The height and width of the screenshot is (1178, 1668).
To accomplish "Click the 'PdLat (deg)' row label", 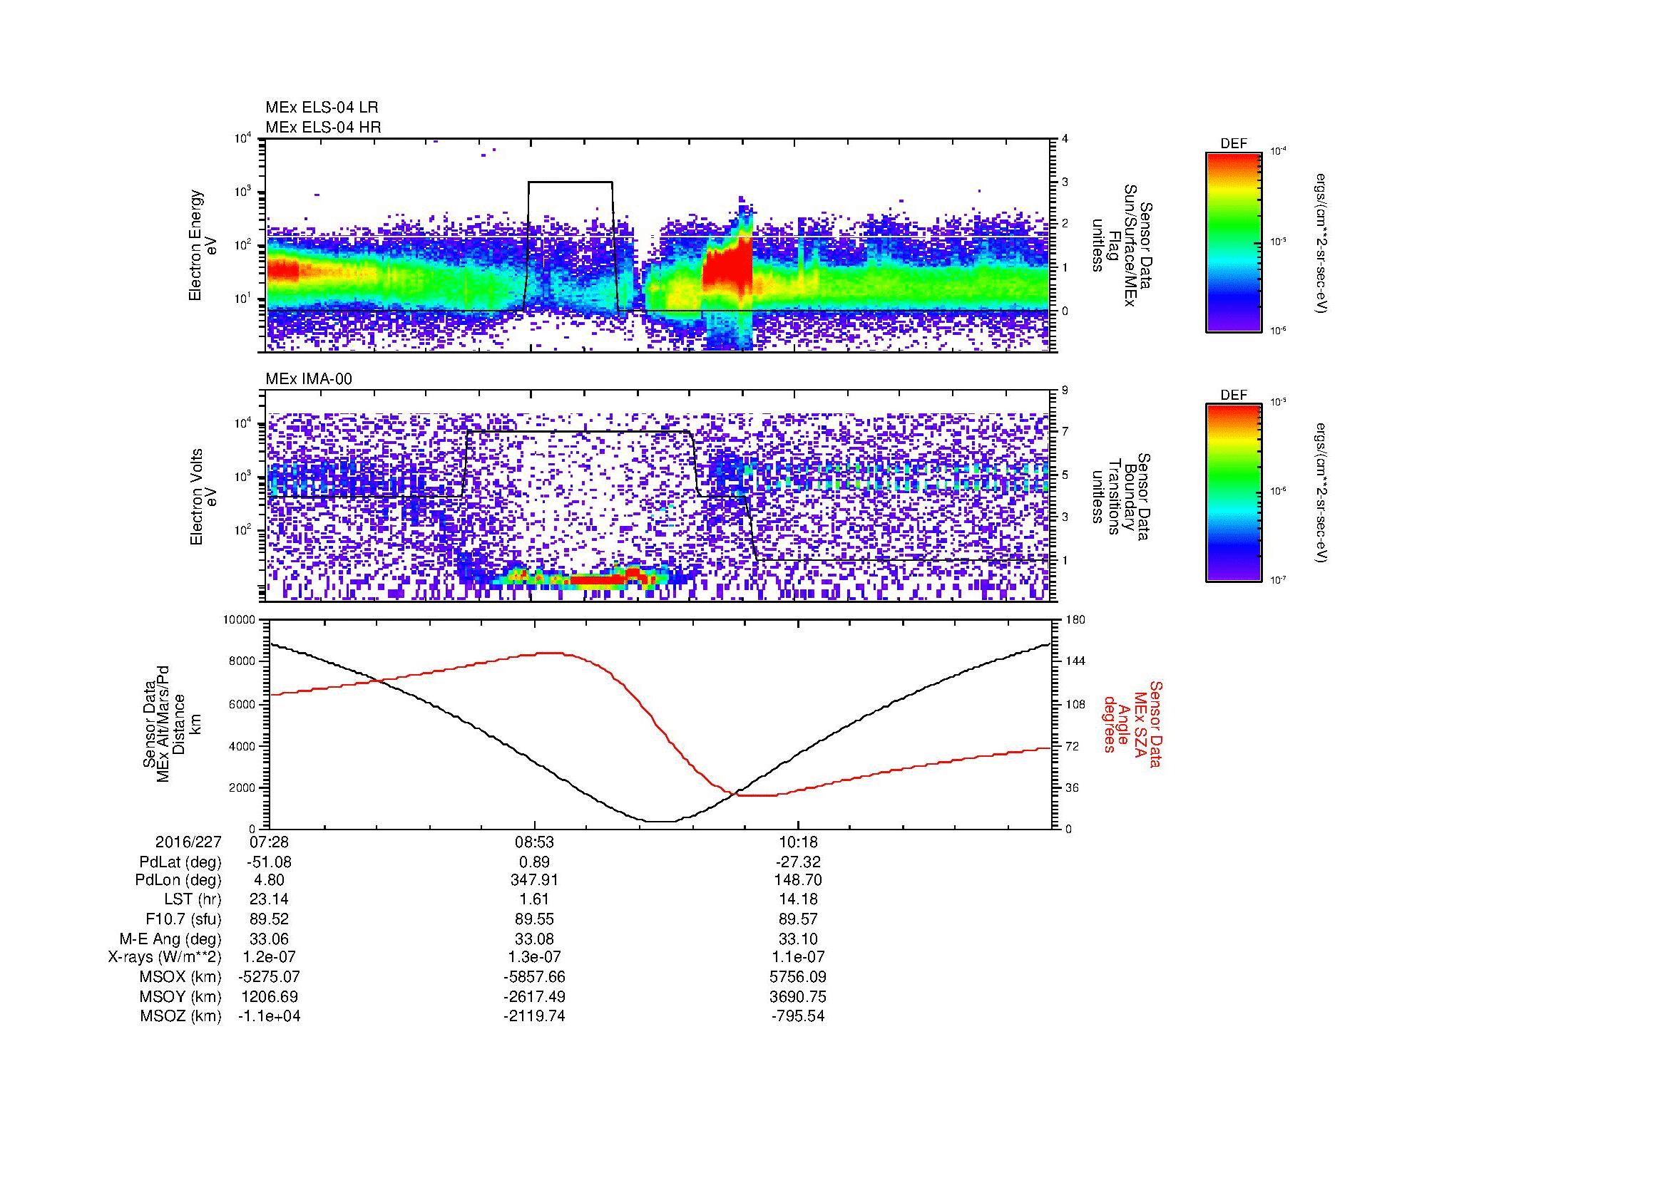I will click(x=180, y=862).
